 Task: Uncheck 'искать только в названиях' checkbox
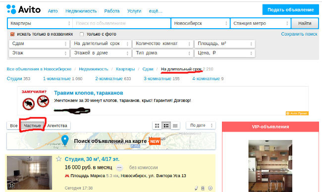[12, 34]
